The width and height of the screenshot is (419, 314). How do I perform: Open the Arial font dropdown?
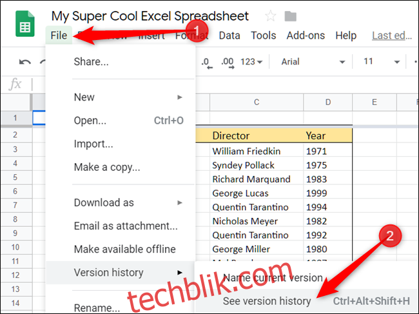coord(313,62)
